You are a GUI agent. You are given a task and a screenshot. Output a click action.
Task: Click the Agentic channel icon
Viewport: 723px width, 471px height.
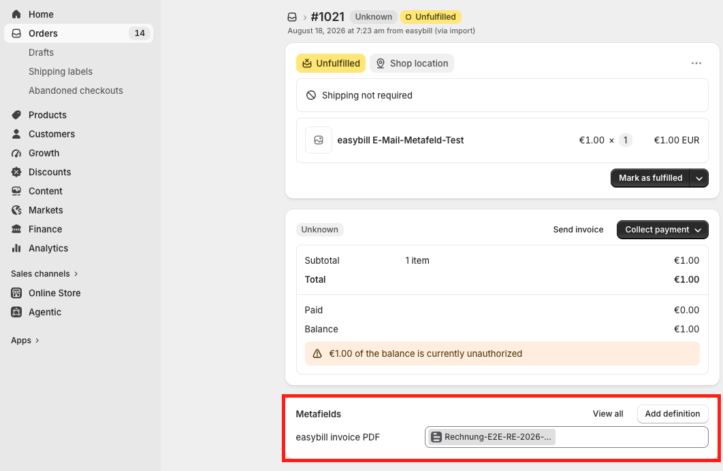pyautogui.click(x=16, y=312)
